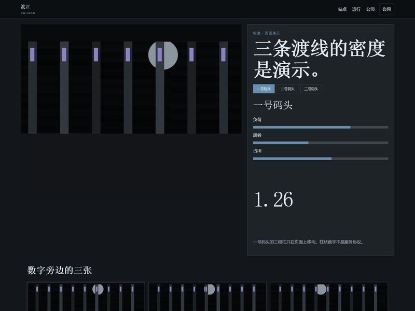
Task: Switch to the 三号码头 tab
Action: tap(311, 89)
